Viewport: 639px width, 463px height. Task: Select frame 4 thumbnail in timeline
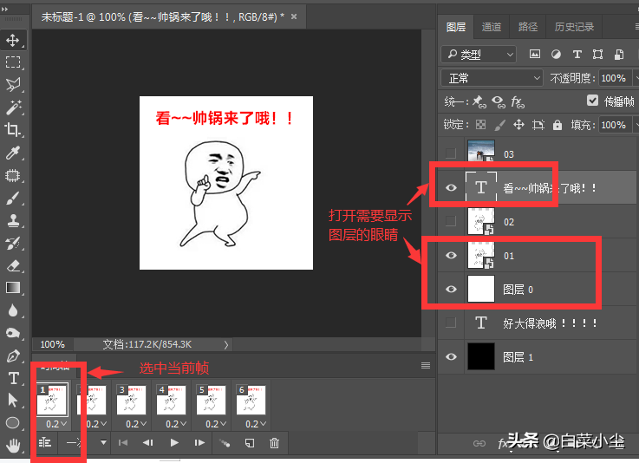(x=171, y=401)
